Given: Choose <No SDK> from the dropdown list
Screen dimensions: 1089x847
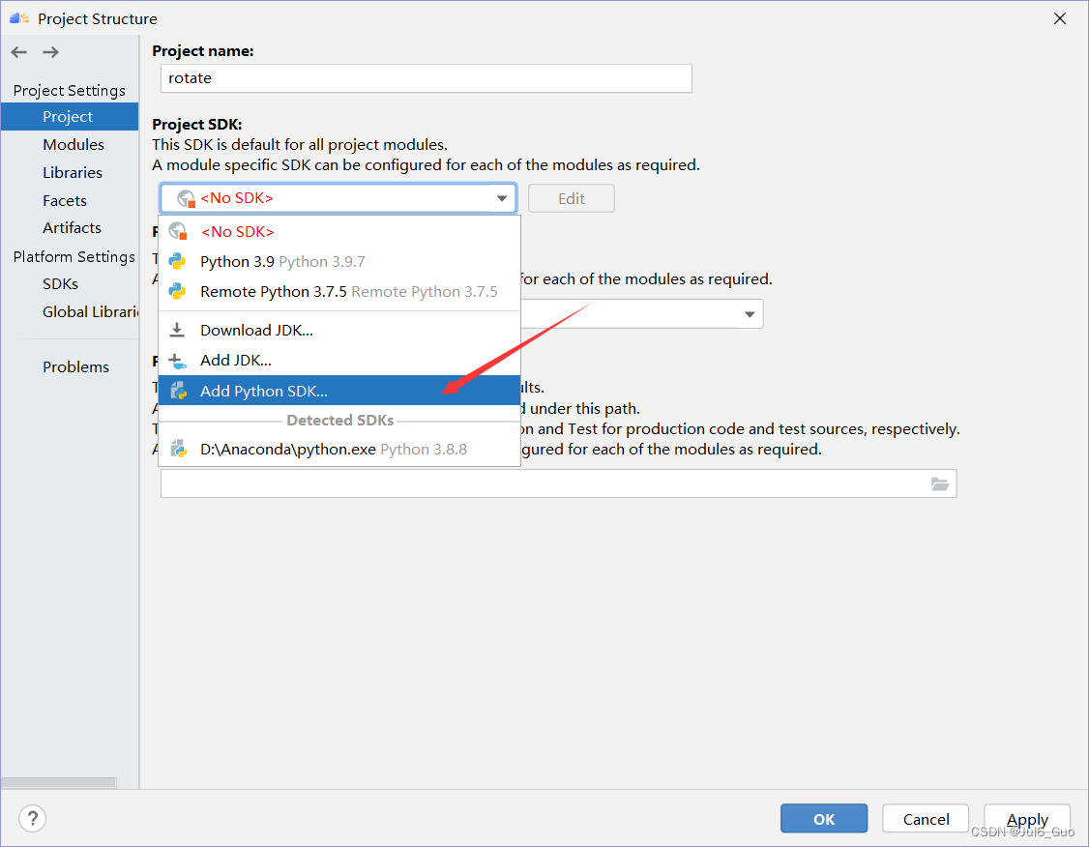Looking at the screenshot, I should coord(338,231).
